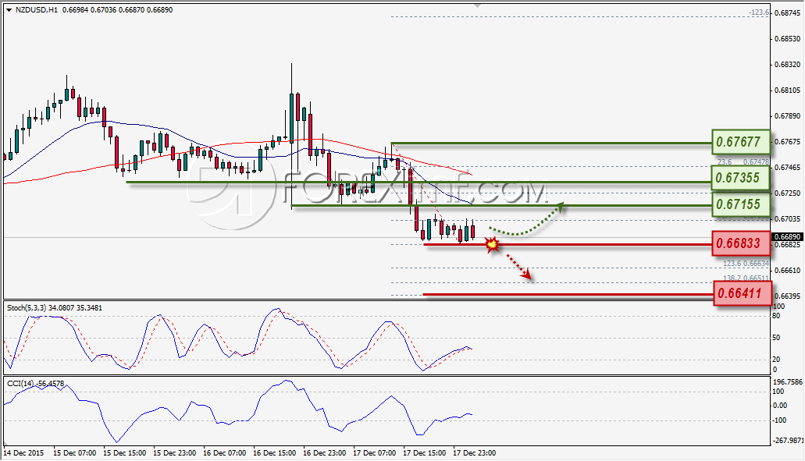The height and width of the screenshot is (461, 805).
Task: Click the 16 Dec 23:00 time label
Action: pyautogui.click(x=325, y=453)
